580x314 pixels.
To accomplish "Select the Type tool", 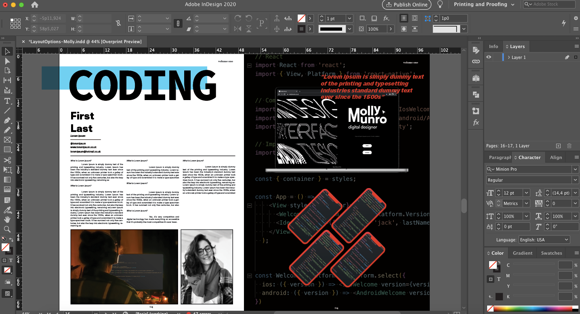I will pos(7,101).
